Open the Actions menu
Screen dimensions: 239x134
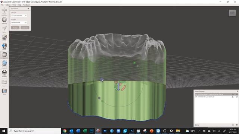point(8,5)
